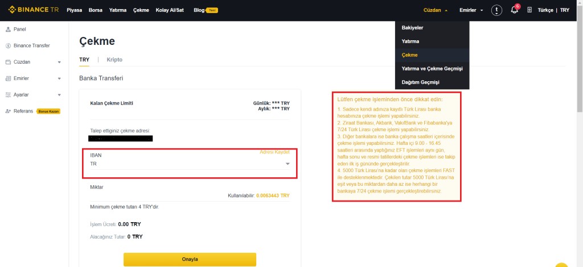Click the Emirler orders list icon
The image size is (583, 267).
[8, 78]
